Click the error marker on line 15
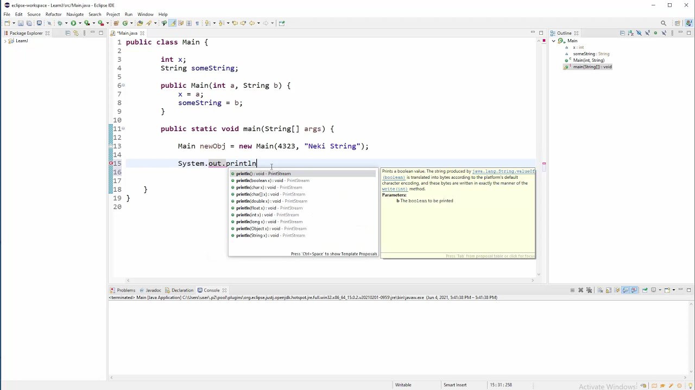 tap(111, 163)
